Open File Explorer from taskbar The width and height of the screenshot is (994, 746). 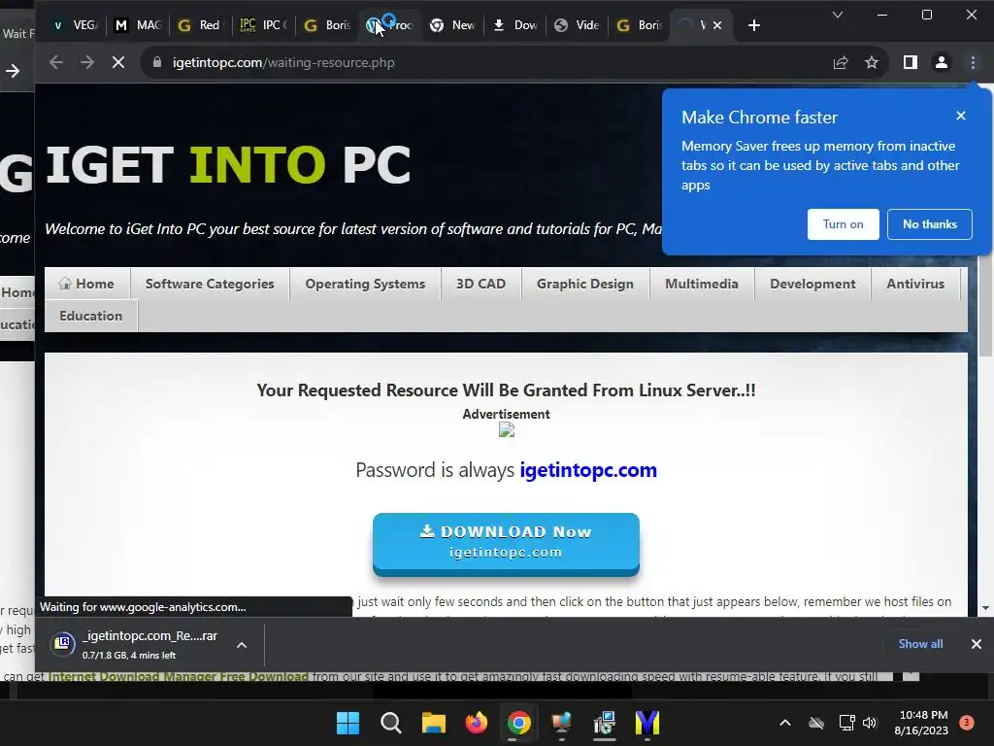click(434, 723)
